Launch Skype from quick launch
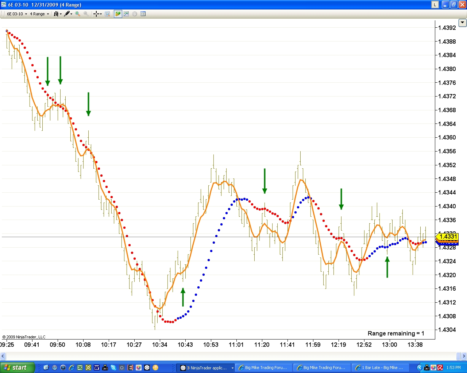The height and width of the screenshot is (373, 467). pyautogui.click(x=113, y=368)
